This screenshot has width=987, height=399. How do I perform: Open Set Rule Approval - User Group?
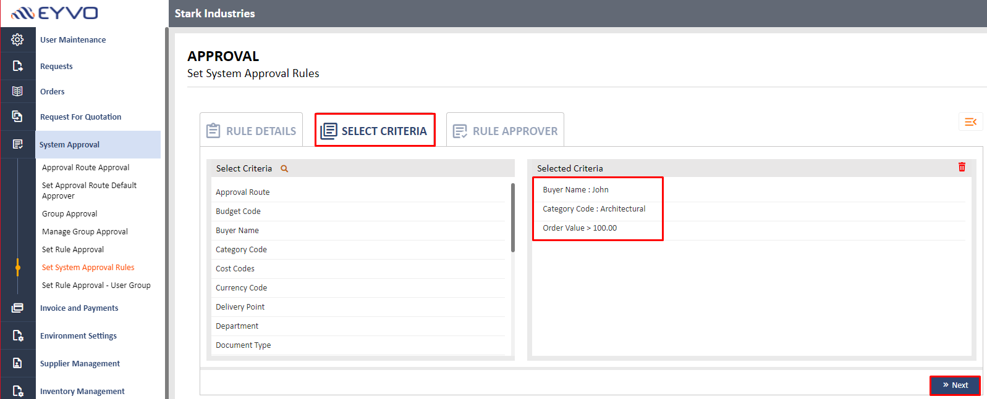point(96,285)
